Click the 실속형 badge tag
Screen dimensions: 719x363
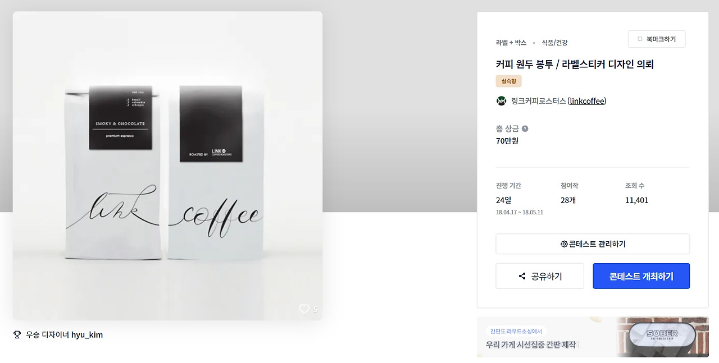[x=509, y=81]
